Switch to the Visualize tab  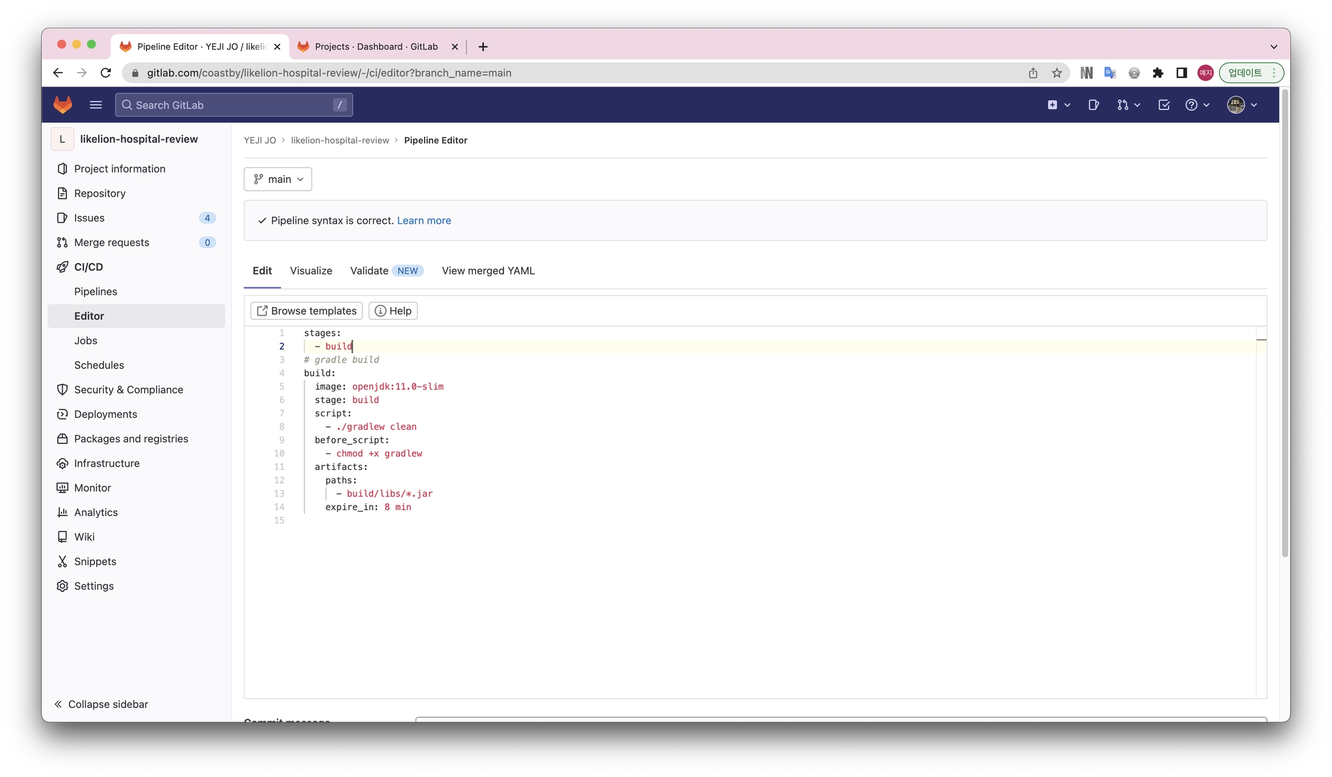point(311,271)
